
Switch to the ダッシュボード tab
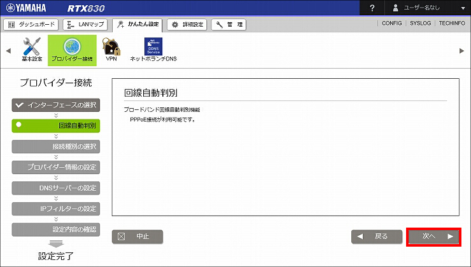coord(31,25)
